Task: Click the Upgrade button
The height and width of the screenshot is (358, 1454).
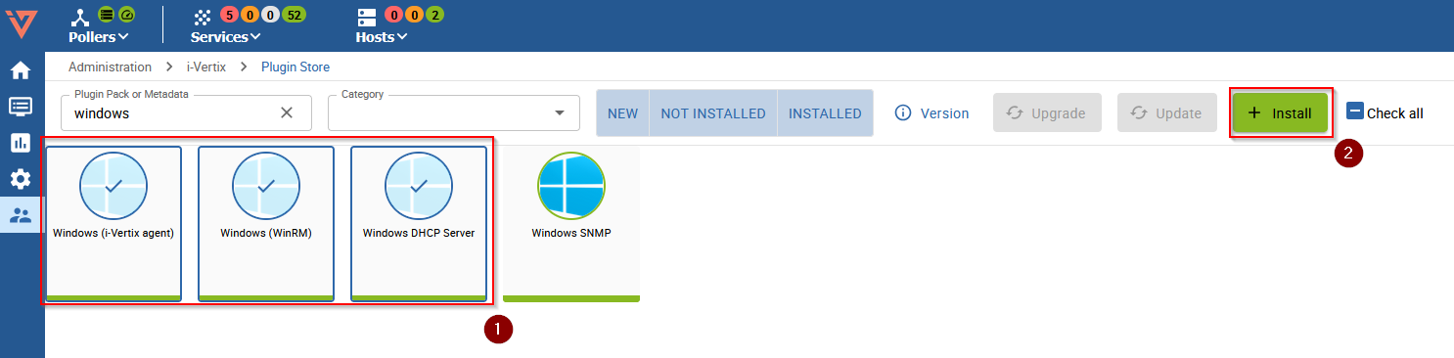Action: point(1047,113)
